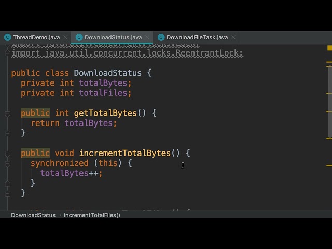Viewport: 332px width, 249px height.
Task: Click highlighted public keyword before getTotalBytes
Action: 35,113
